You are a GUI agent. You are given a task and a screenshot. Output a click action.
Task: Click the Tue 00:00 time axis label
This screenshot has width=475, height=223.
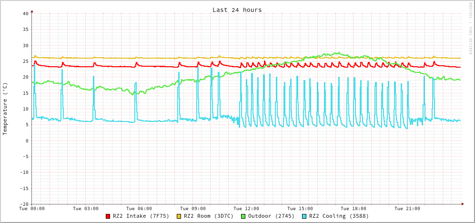(32, 209)
